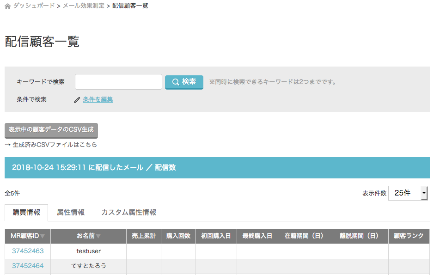Select the 購買情報 tab
Screen dimensions: 434x275
pyautogui.click(x=26, y=213)
